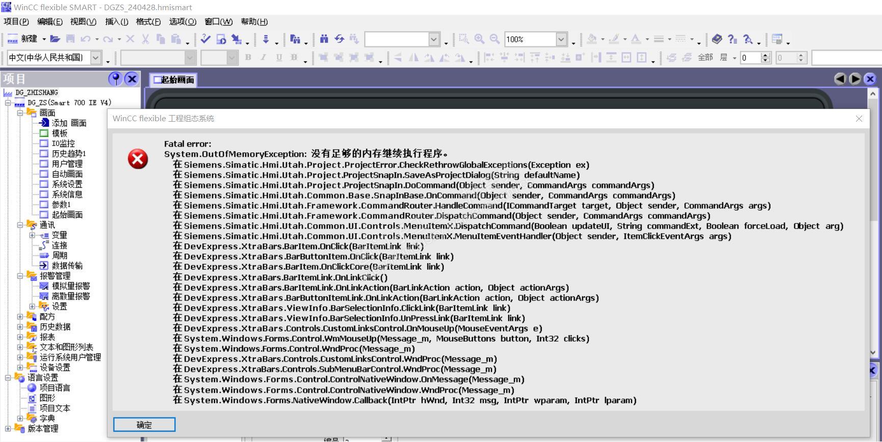Switch to the 起始画面 tab

tap(174, 79)
